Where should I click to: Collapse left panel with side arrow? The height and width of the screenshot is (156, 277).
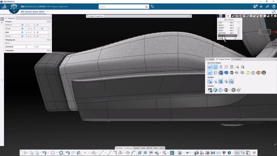coord(2,80)
